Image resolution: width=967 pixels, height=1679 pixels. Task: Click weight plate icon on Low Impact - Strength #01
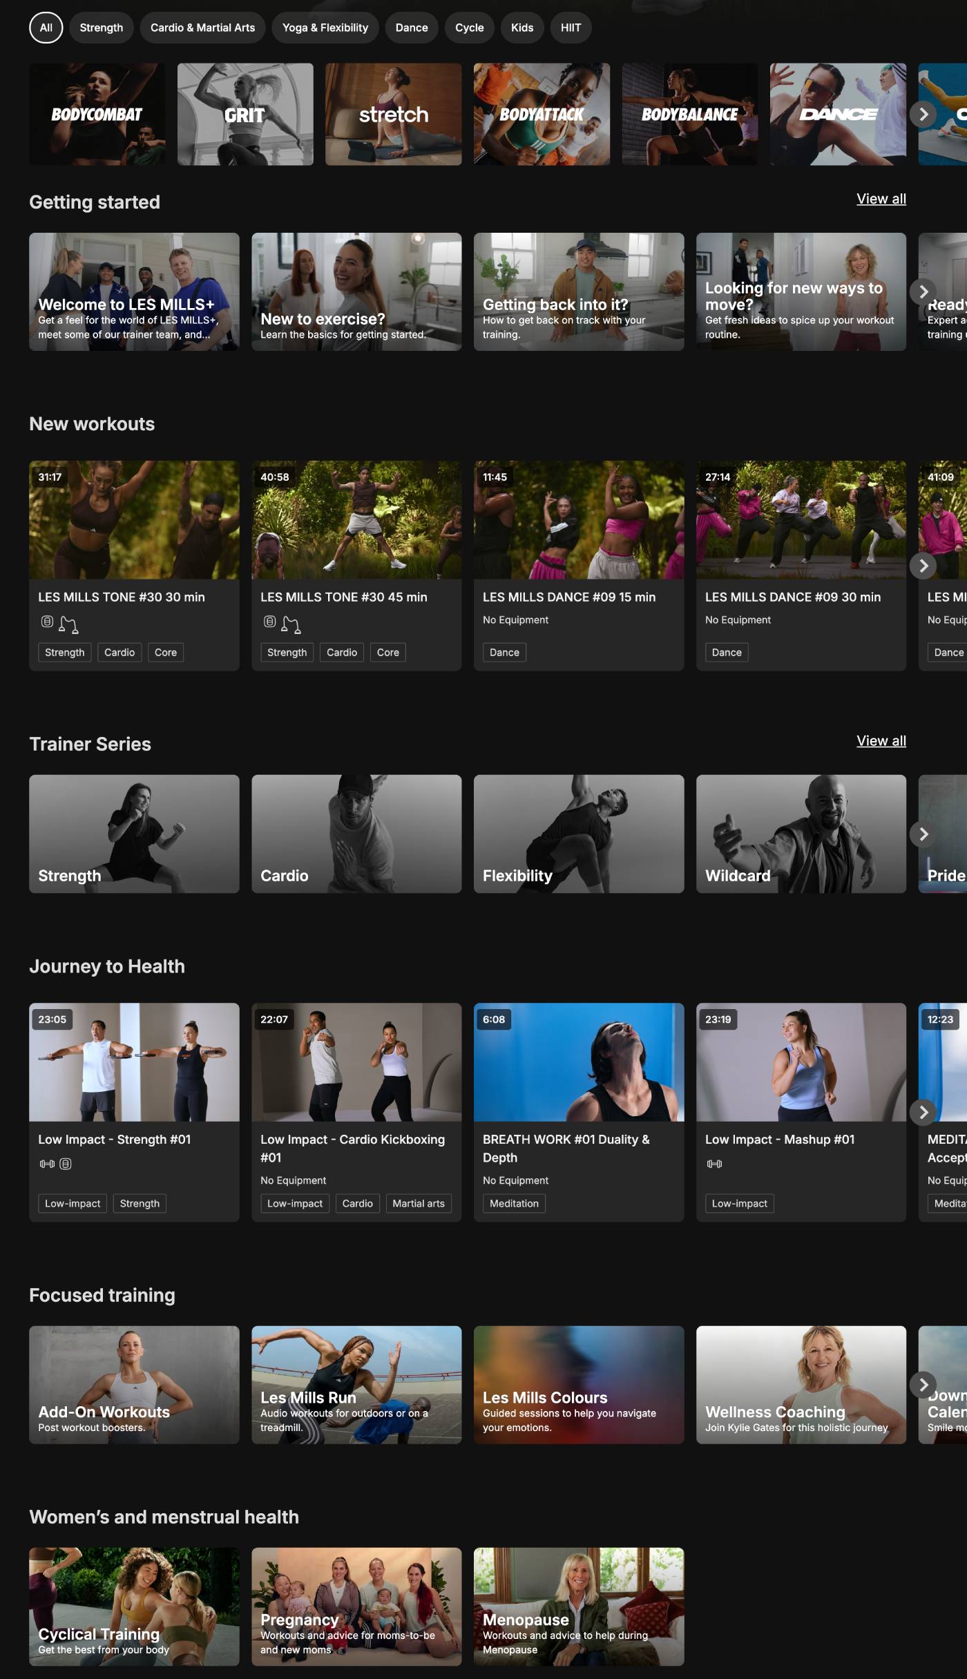point(66,1164)
